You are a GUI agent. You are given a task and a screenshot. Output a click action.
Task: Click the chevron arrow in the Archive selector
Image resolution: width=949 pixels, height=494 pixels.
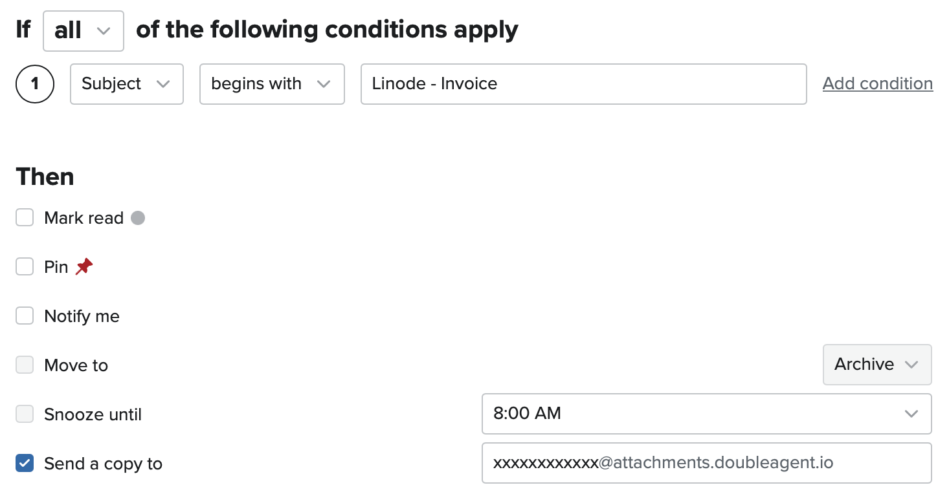pyautogui.click(x=911, y=365)
